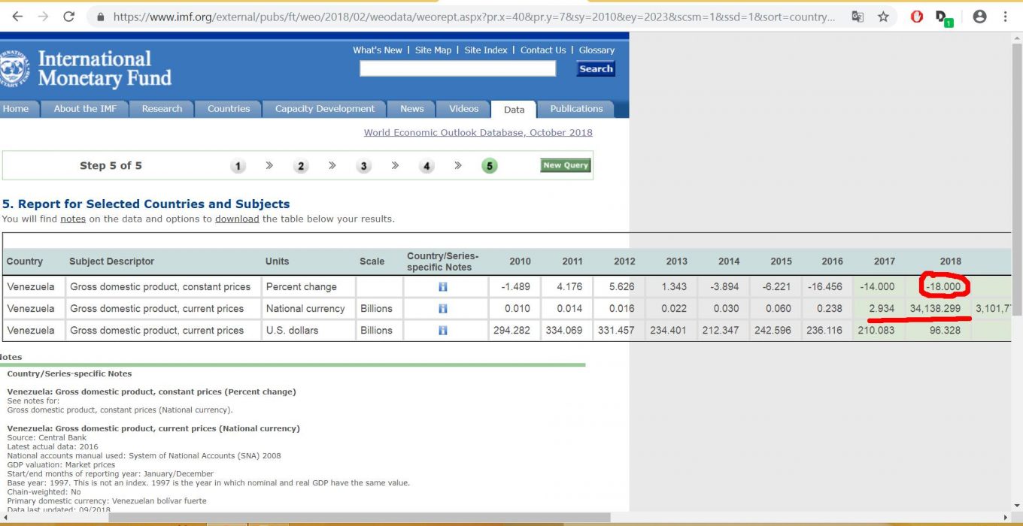Click the horizontal scrollbar at page bottom
The image size is (1023, 526).
(359, 517)
